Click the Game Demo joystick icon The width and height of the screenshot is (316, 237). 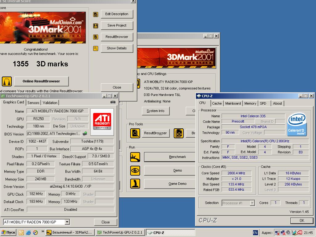pos(135,184)
